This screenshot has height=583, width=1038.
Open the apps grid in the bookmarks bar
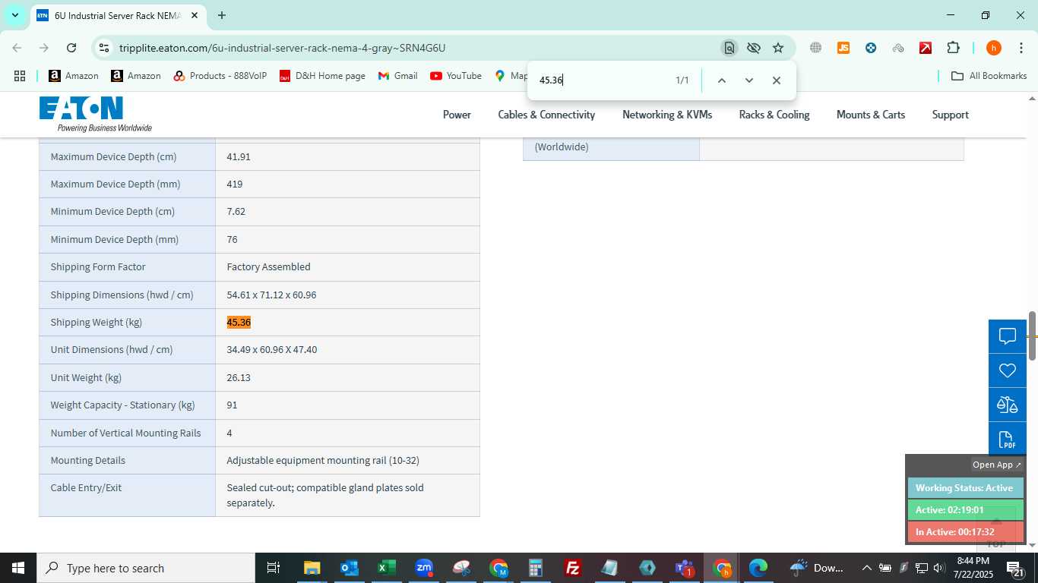pyautogui.click(x=20, y=76)
